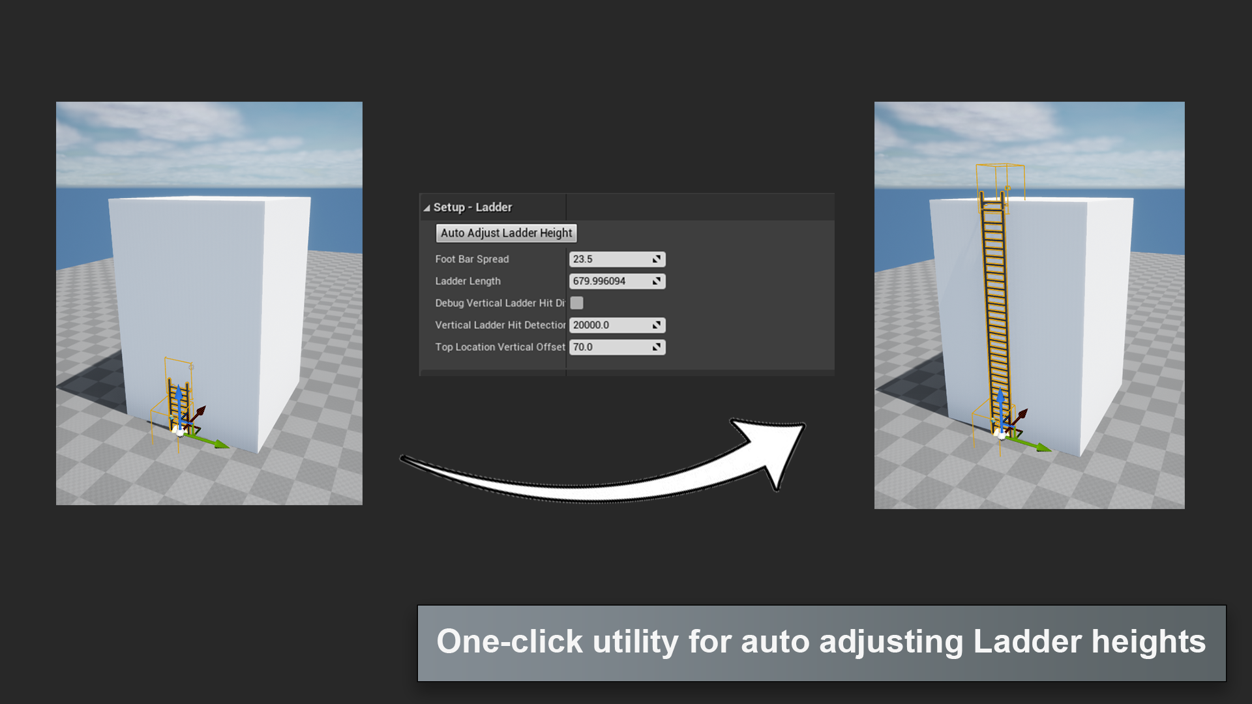
Task: Click the Top Location Vertical Offset spin arrow
Action: pyautogui.click(x=657, y=347)
